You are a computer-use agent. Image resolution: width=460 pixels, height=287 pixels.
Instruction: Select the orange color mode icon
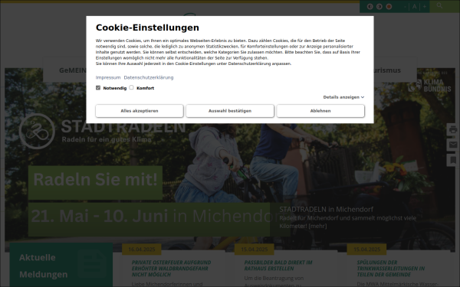pyautogui.click(x=389, y=6)
